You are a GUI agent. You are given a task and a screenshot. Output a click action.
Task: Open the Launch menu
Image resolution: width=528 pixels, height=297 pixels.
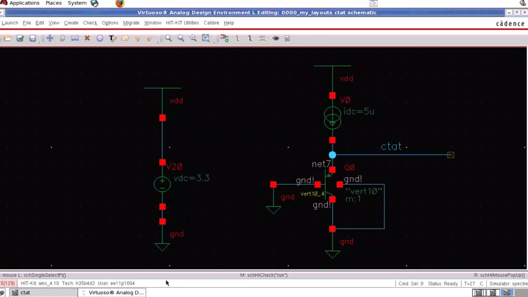[x=10, y=23]
